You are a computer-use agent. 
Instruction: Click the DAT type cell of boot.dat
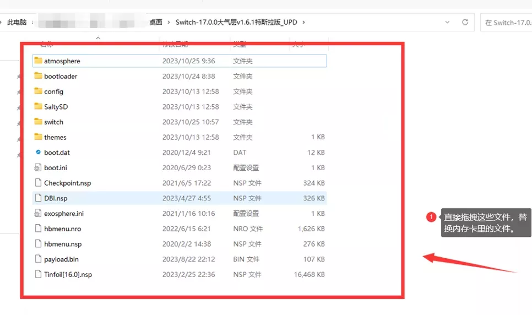click(240, 153)
